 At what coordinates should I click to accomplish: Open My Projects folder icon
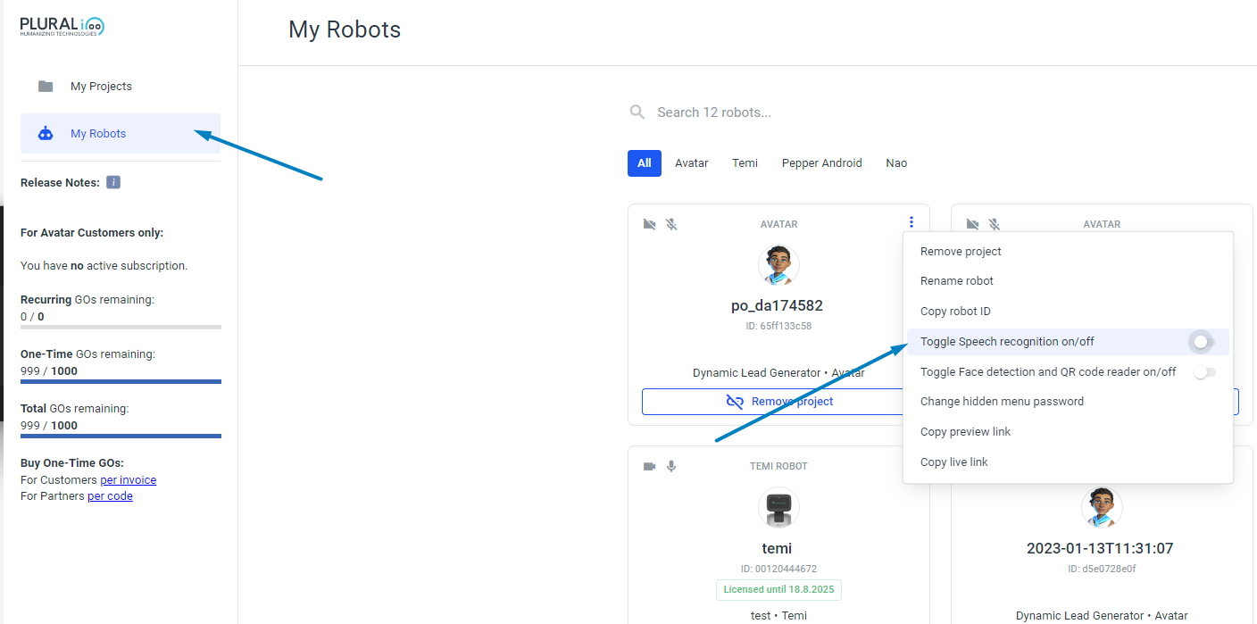(46, 87)
